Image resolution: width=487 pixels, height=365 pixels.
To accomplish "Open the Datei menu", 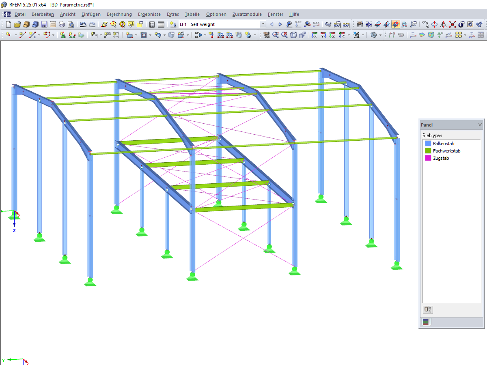I will coord(20,14).
